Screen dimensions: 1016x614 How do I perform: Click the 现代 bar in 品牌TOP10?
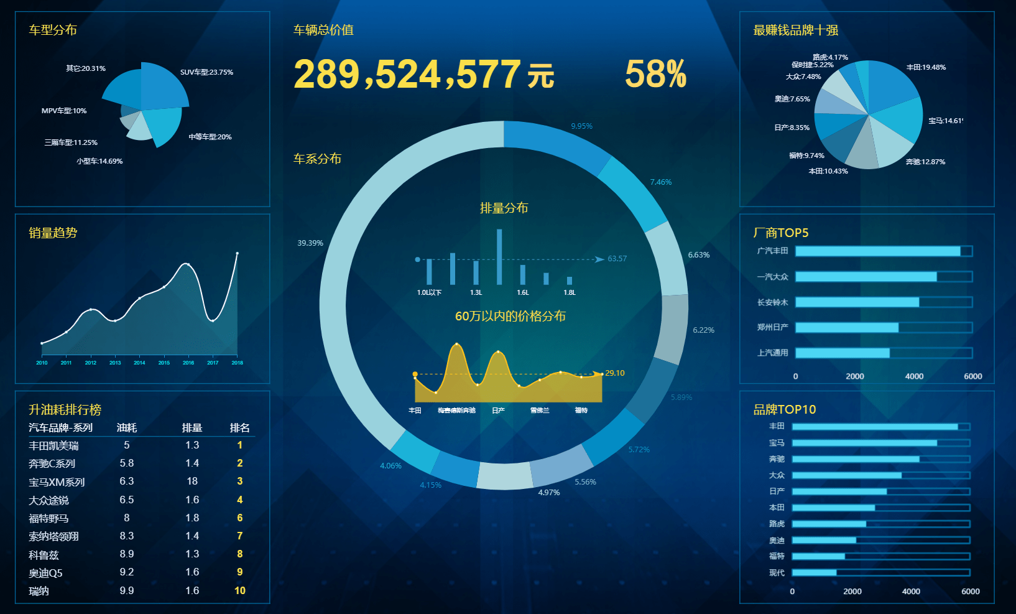click(814, 572)
